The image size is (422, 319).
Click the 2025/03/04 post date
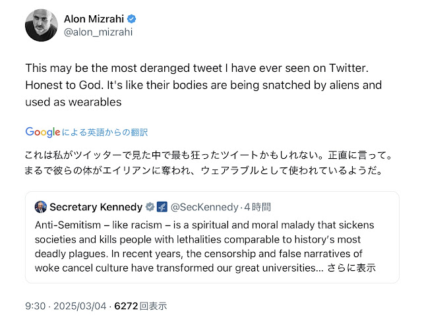[x=80, y=306]
